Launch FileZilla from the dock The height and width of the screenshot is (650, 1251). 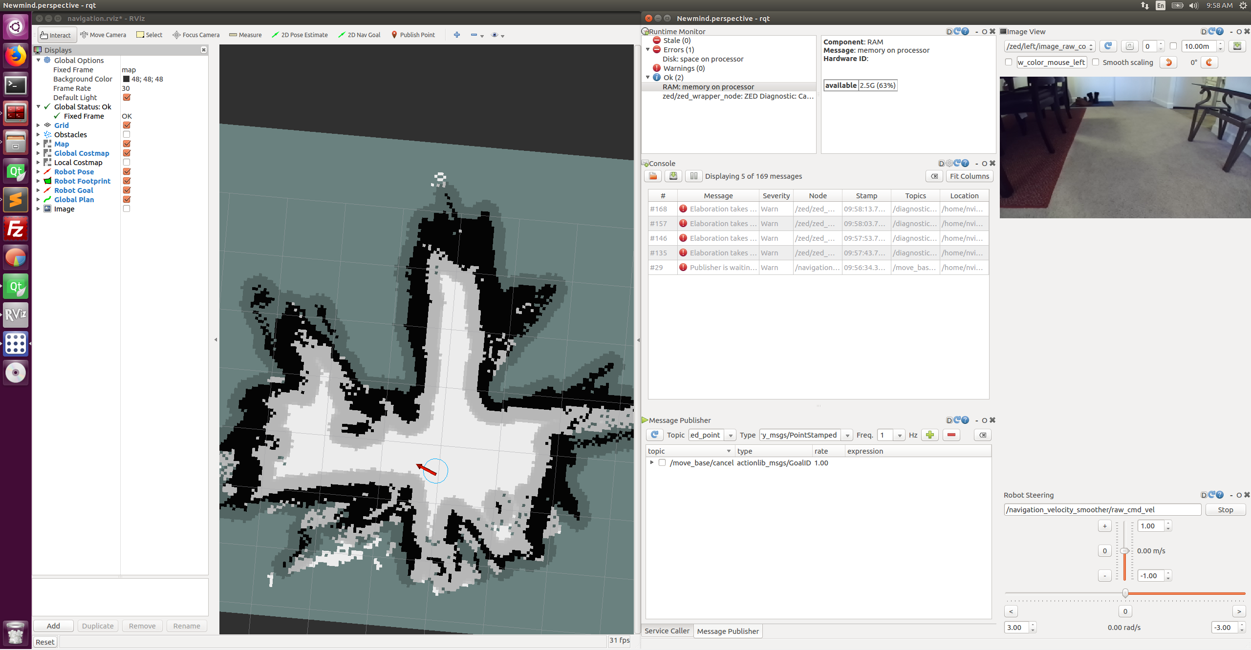click(16, 229)
